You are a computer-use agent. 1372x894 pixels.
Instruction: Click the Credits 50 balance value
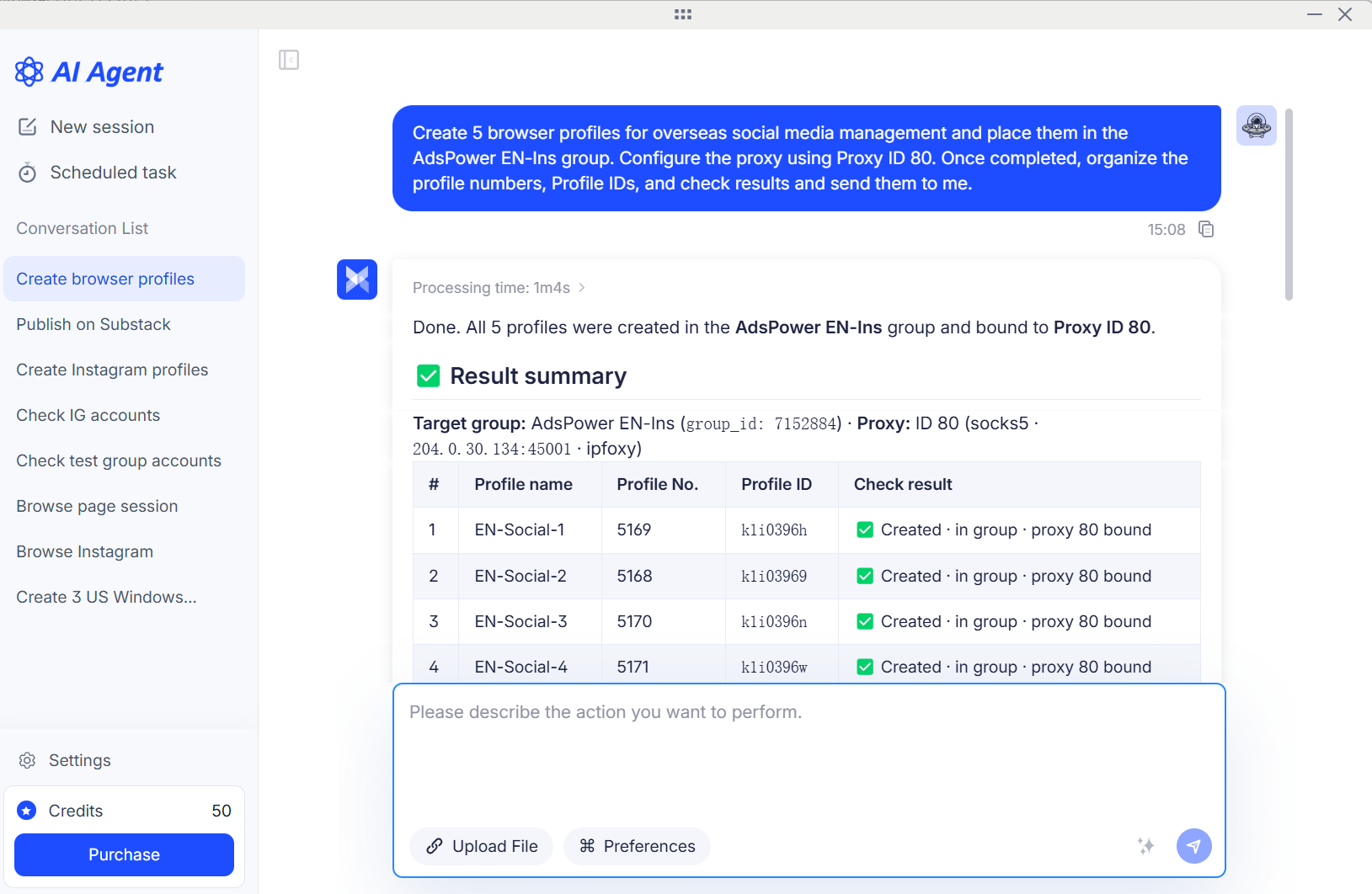pos(222,811)
